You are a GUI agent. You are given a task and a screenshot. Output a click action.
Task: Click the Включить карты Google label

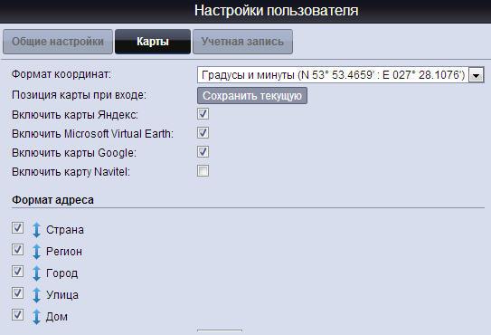[x=74, y=153]
